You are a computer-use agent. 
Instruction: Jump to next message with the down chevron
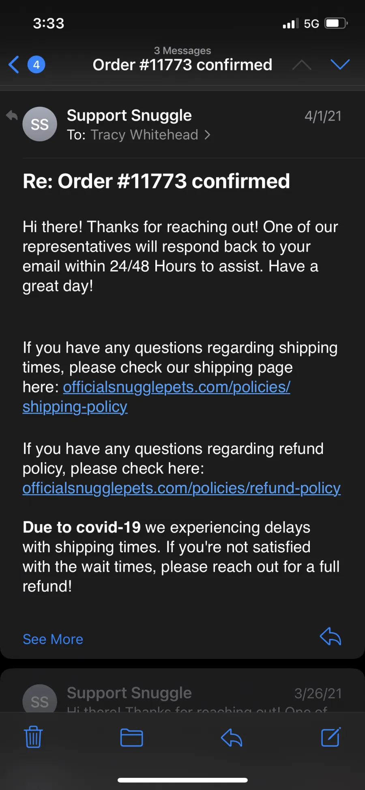pos(340,64)
